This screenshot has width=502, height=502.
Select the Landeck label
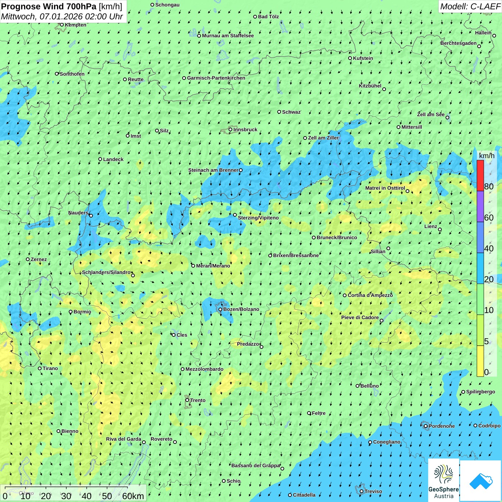click(113, 159)
